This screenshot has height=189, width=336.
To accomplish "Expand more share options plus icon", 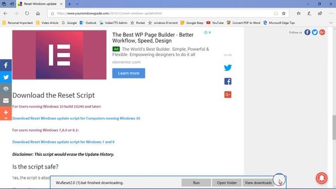I will (6, 112).
